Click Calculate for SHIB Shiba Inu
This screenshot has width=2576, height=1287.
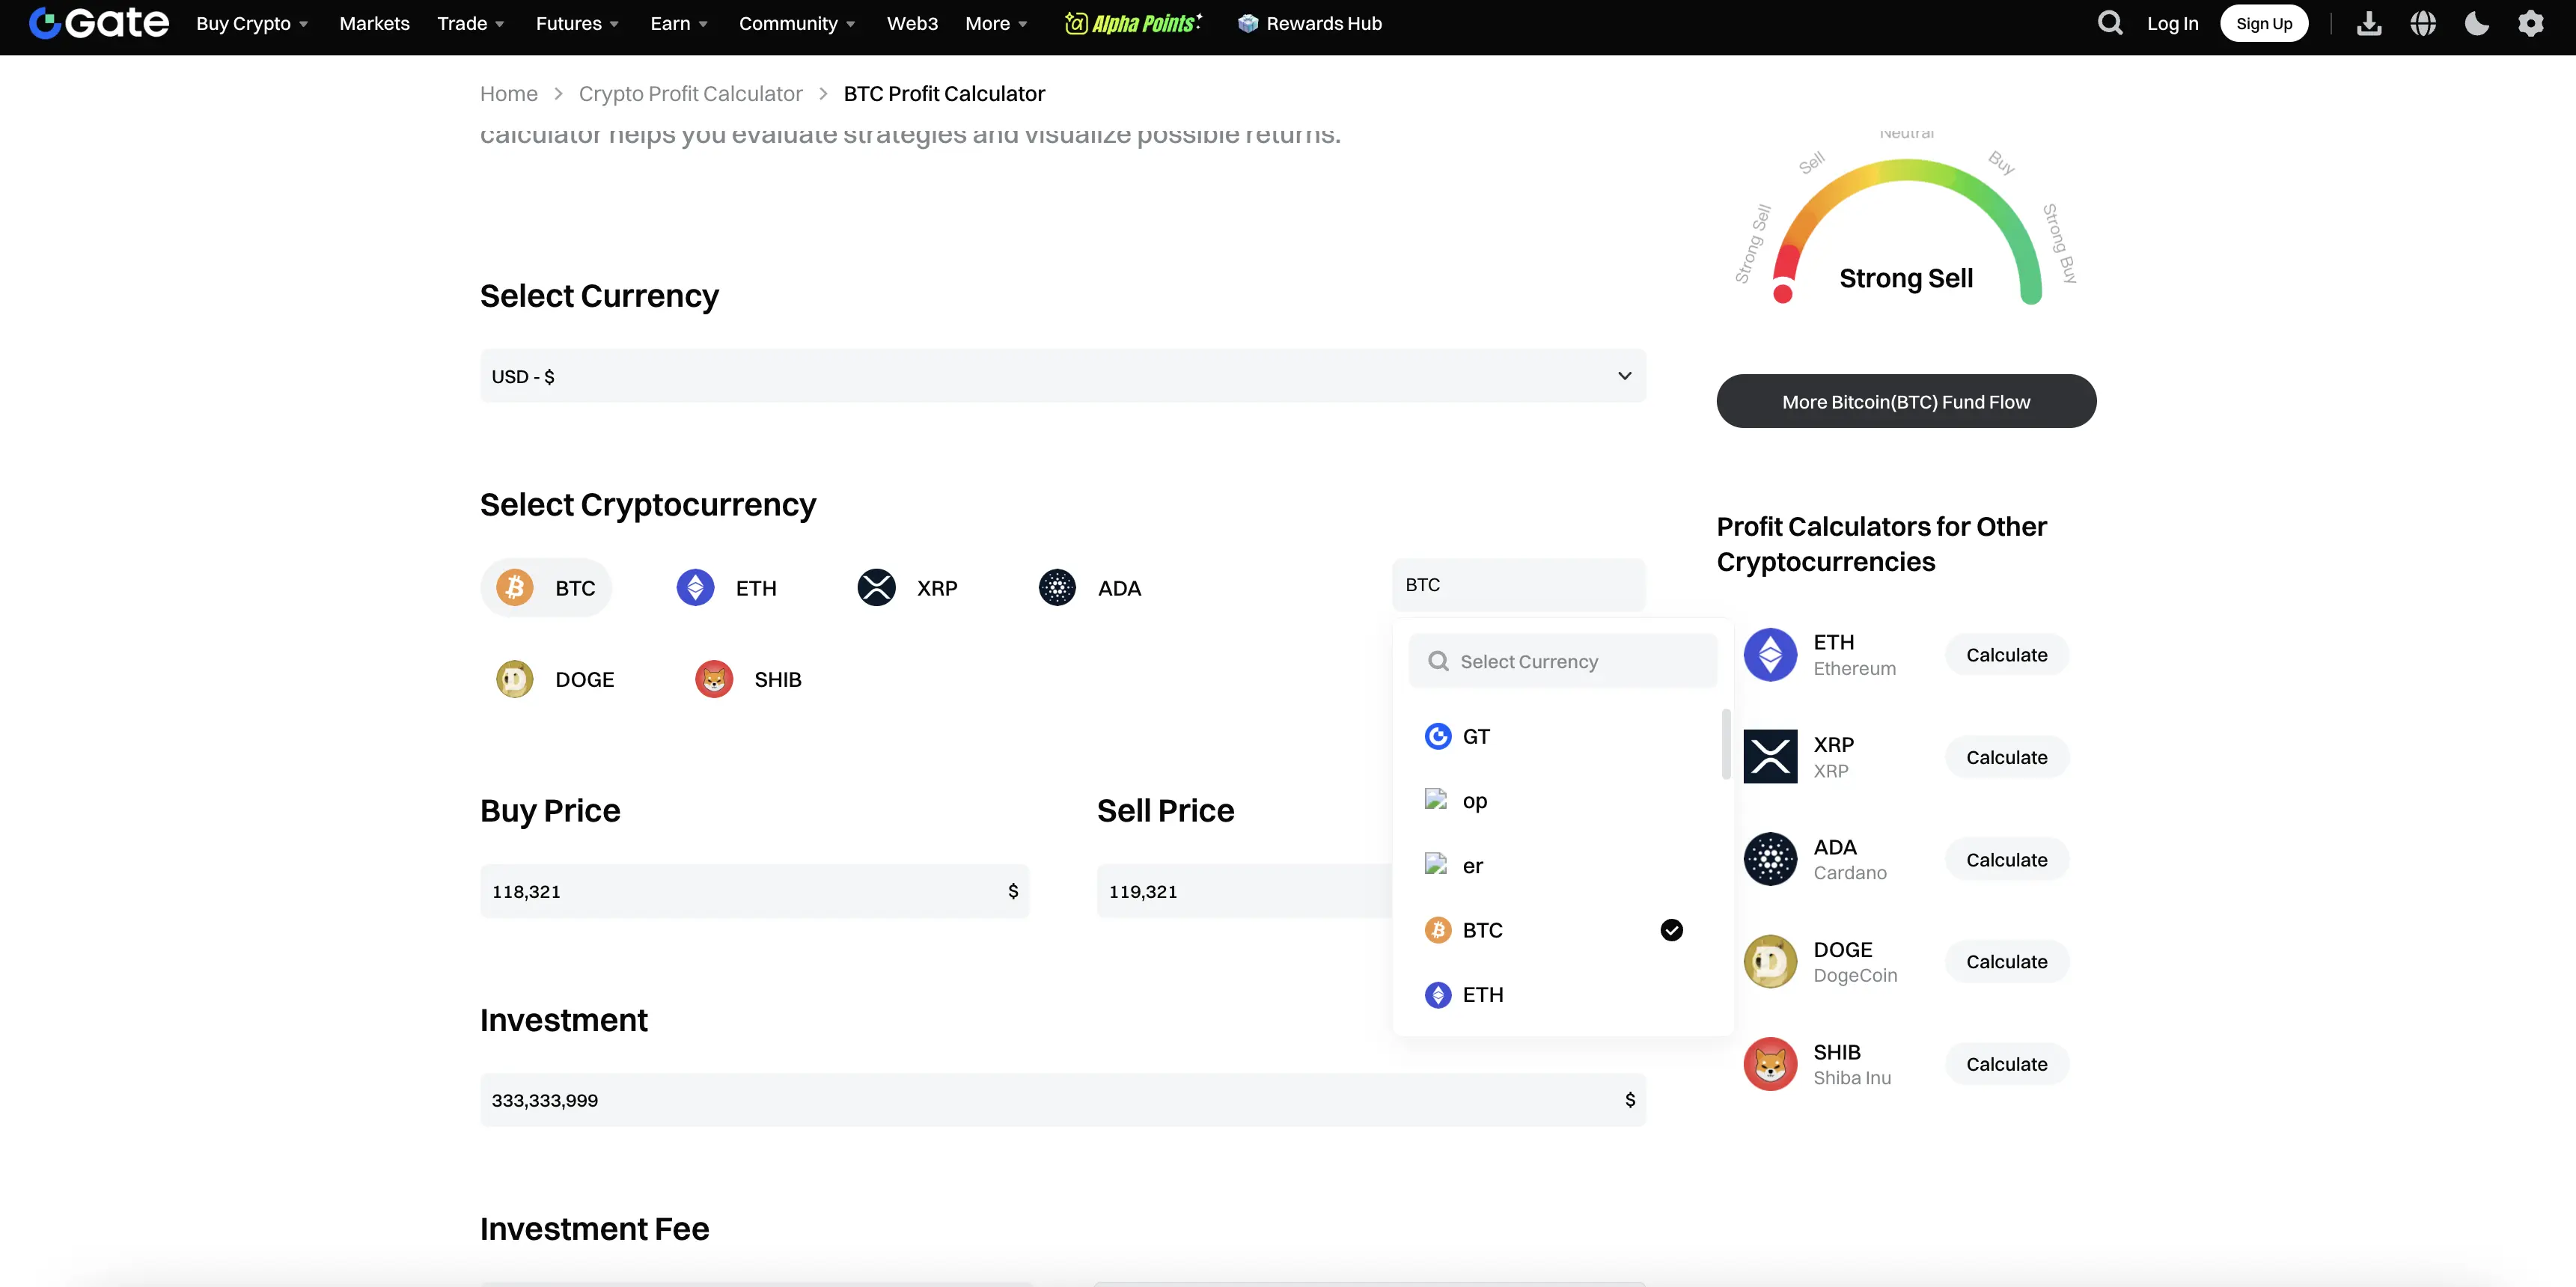click(x=2006, y=1064)
